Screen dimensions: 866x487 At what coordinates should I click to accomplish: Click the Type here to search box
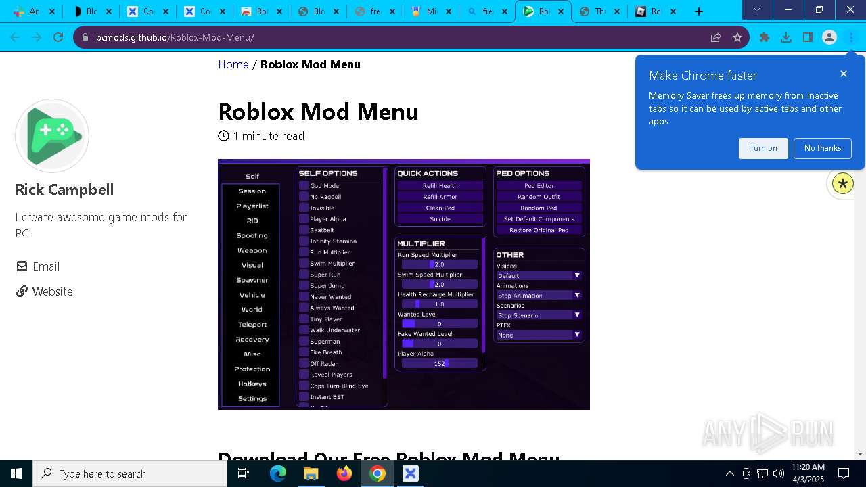click(130, 473)
